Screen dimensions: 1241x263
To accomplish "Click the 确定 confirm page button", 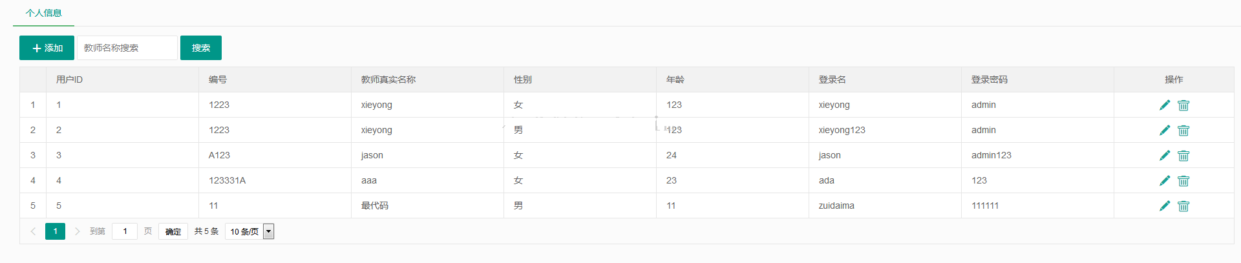I will coord(173,231).
